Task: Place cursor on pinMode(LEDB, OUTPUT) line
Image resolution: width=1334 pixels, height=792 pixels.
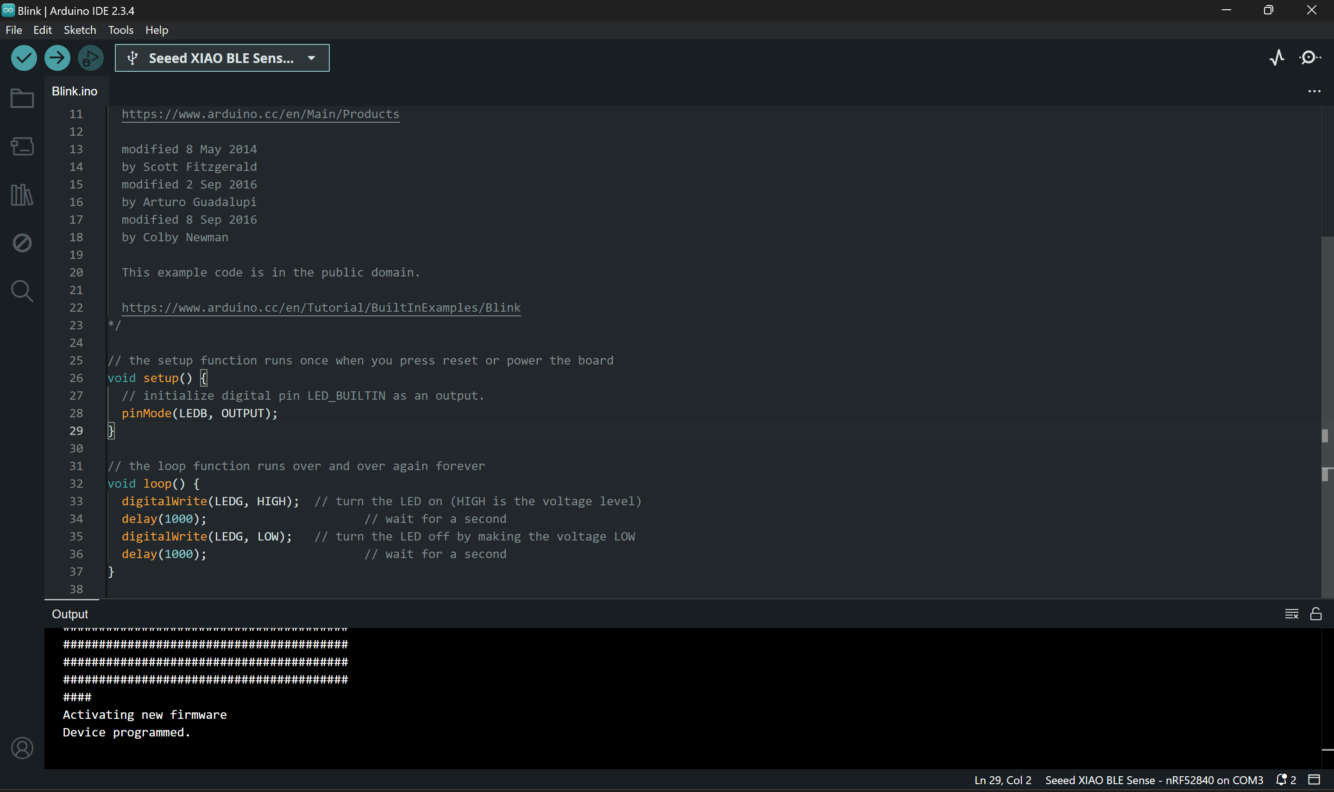Action: 200,414
